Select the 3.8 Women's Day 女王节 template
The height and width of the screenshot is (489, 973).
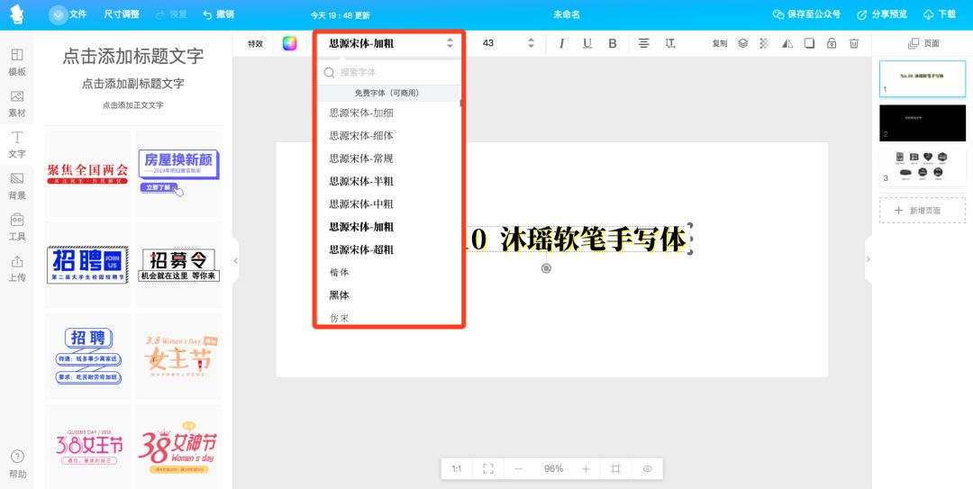178,356
